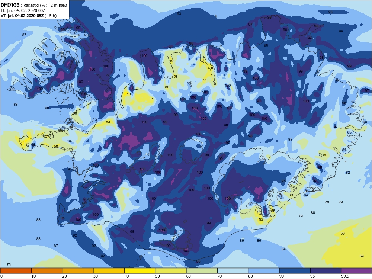Click the dark orange 0–10 legend swatch

(16, 271)
